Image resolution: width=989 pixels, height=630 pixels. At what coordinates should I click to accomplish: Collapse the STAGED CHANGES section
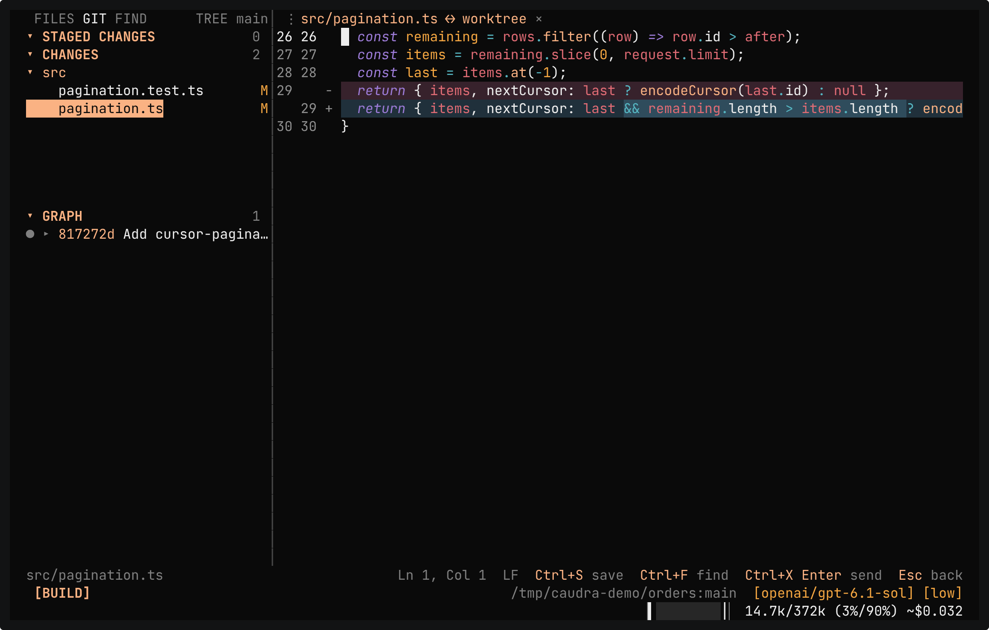(x=30, y=36)
